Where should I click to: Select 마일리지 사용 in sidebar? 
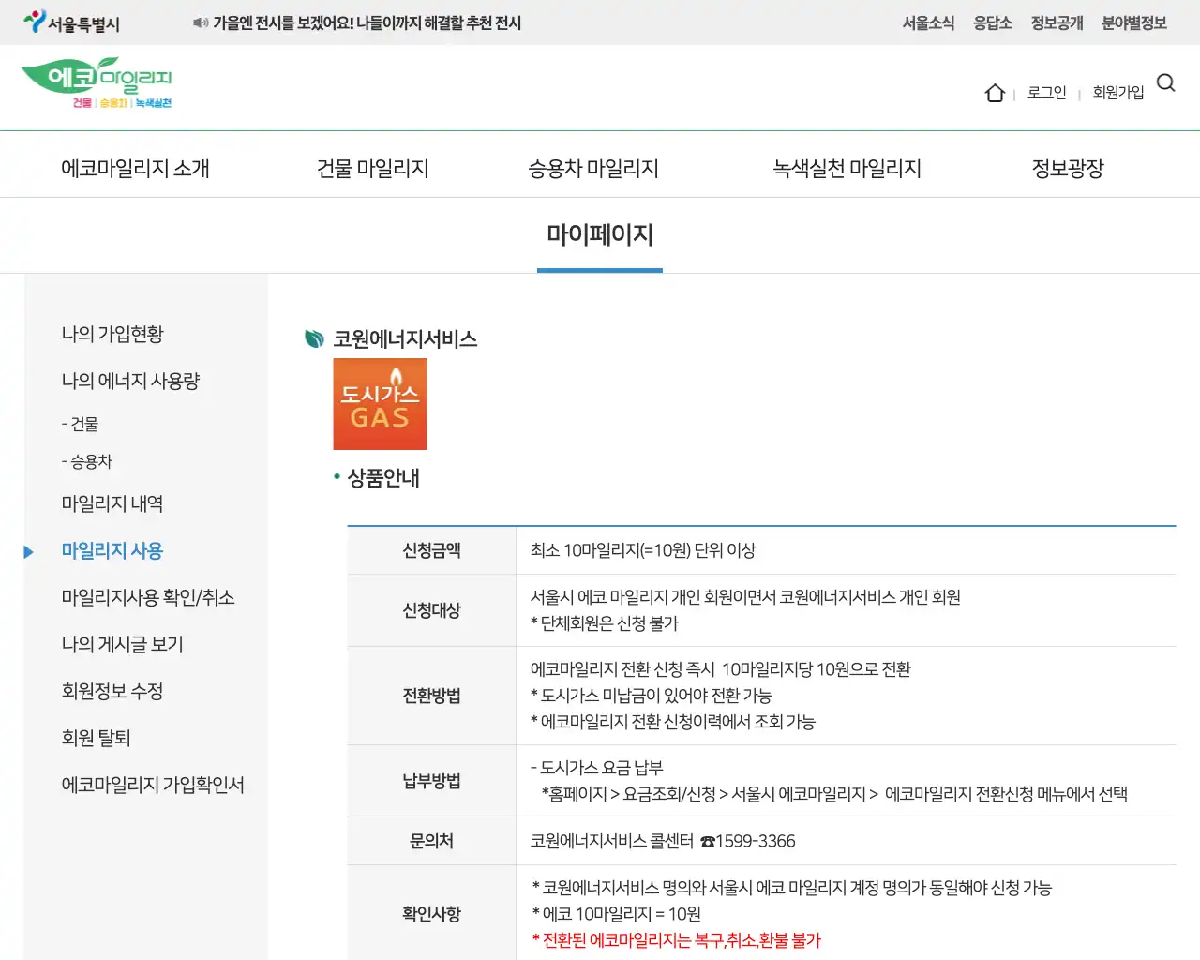pyautogui.click(x=112, y=550)
